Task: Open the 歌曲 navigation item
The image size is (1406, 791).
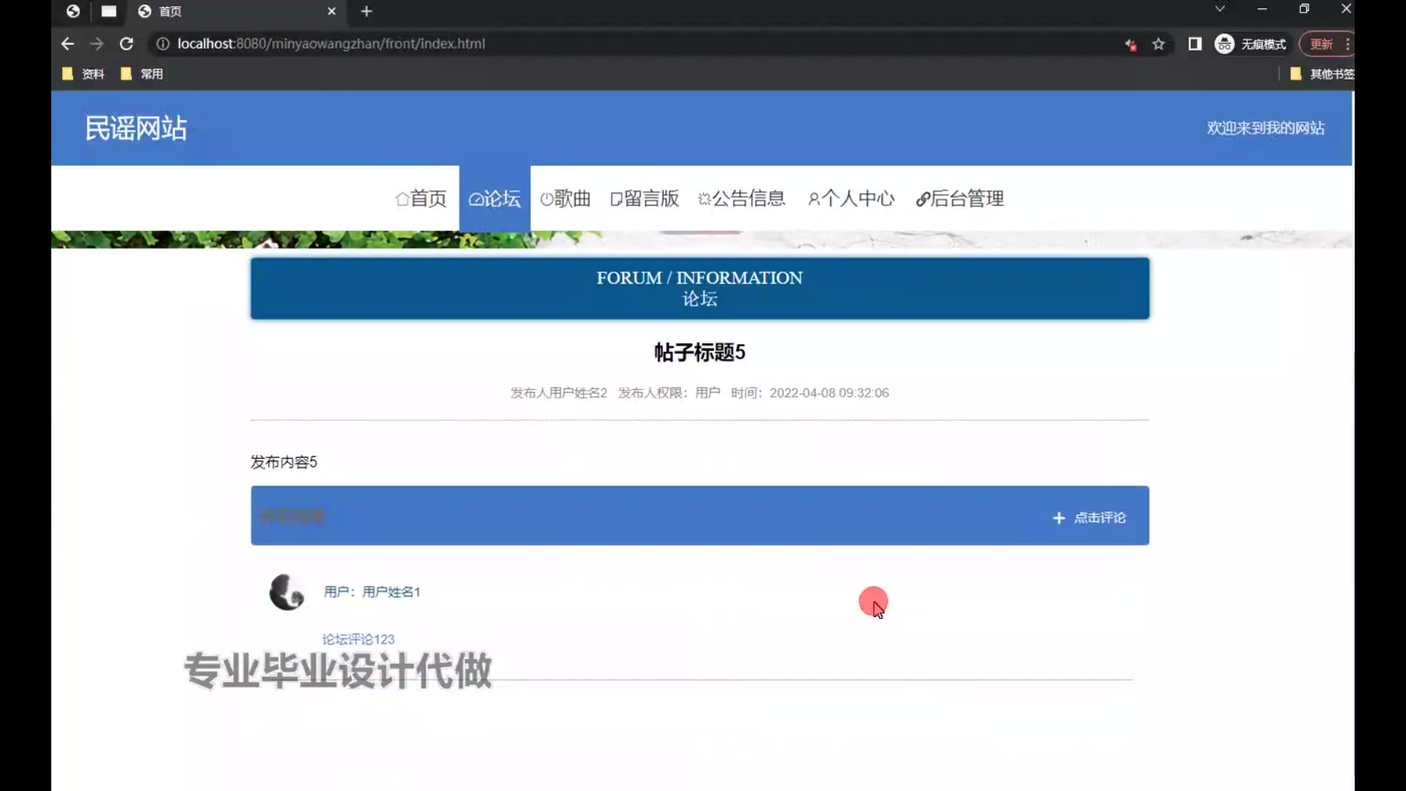Action: [565, 198]
